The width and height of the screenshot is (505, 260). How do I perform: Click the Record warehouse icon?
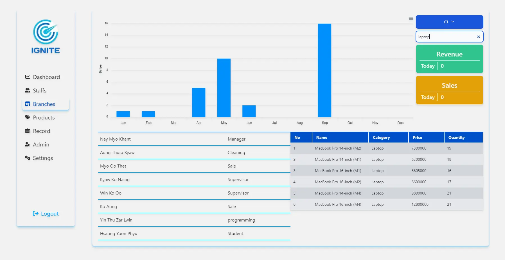pos(27,131)
